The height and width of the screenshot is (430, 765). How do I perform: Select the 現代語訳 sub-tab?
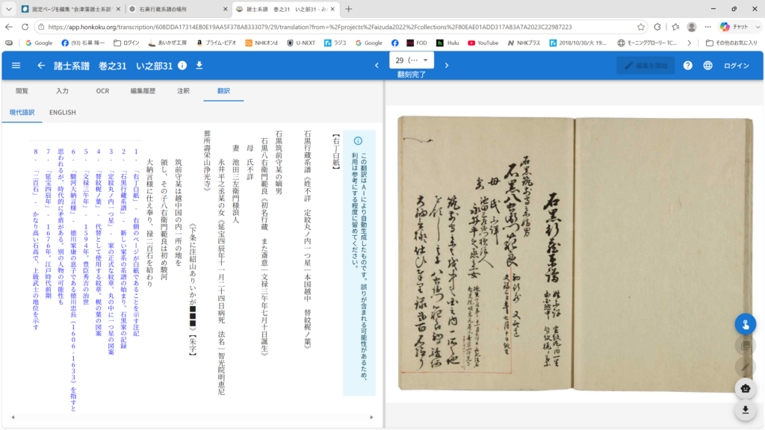(22, 112)
